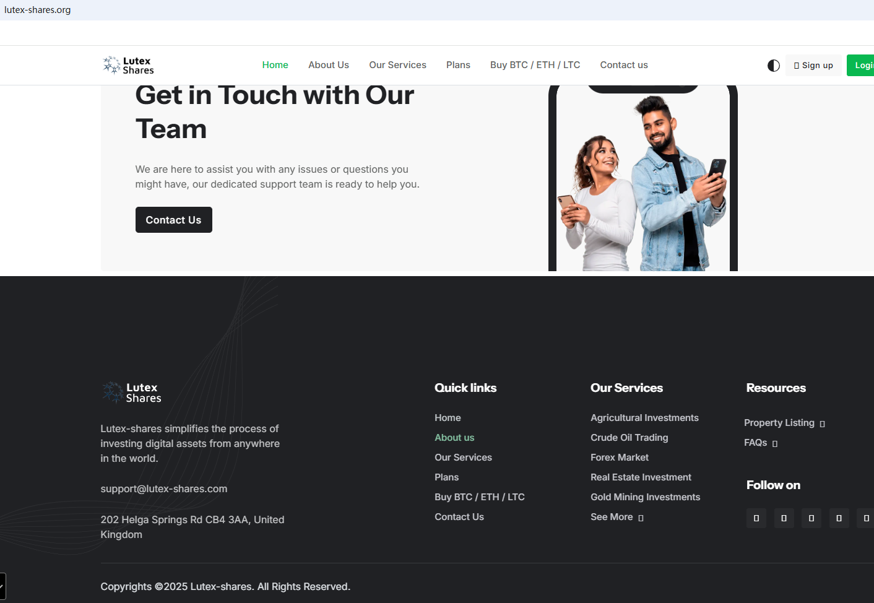Click the arrow icon beside FAQs

click(x=774, y=444)
